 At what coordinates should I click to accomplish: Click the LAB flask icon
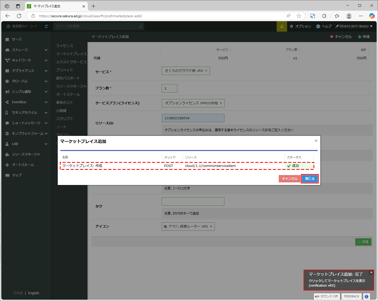click(x=7, y=144)
